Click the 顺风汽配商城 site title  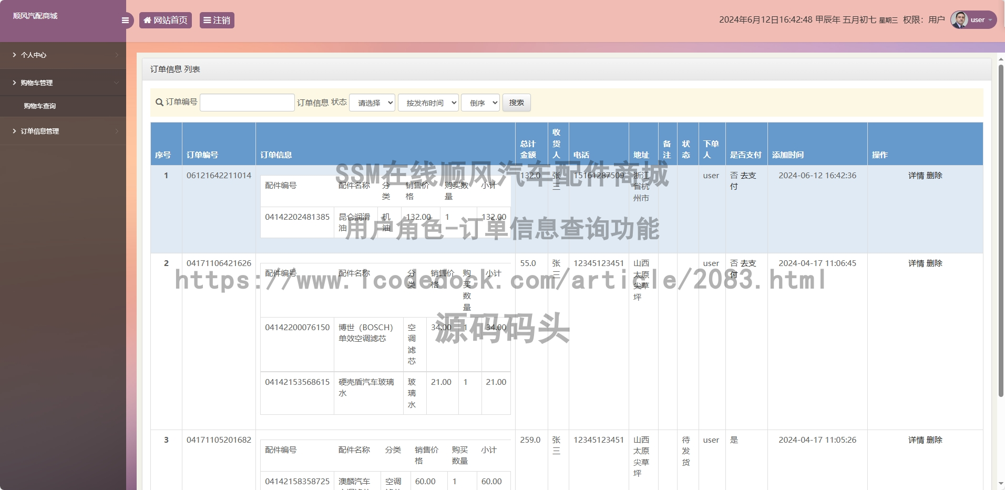(35, 16)
